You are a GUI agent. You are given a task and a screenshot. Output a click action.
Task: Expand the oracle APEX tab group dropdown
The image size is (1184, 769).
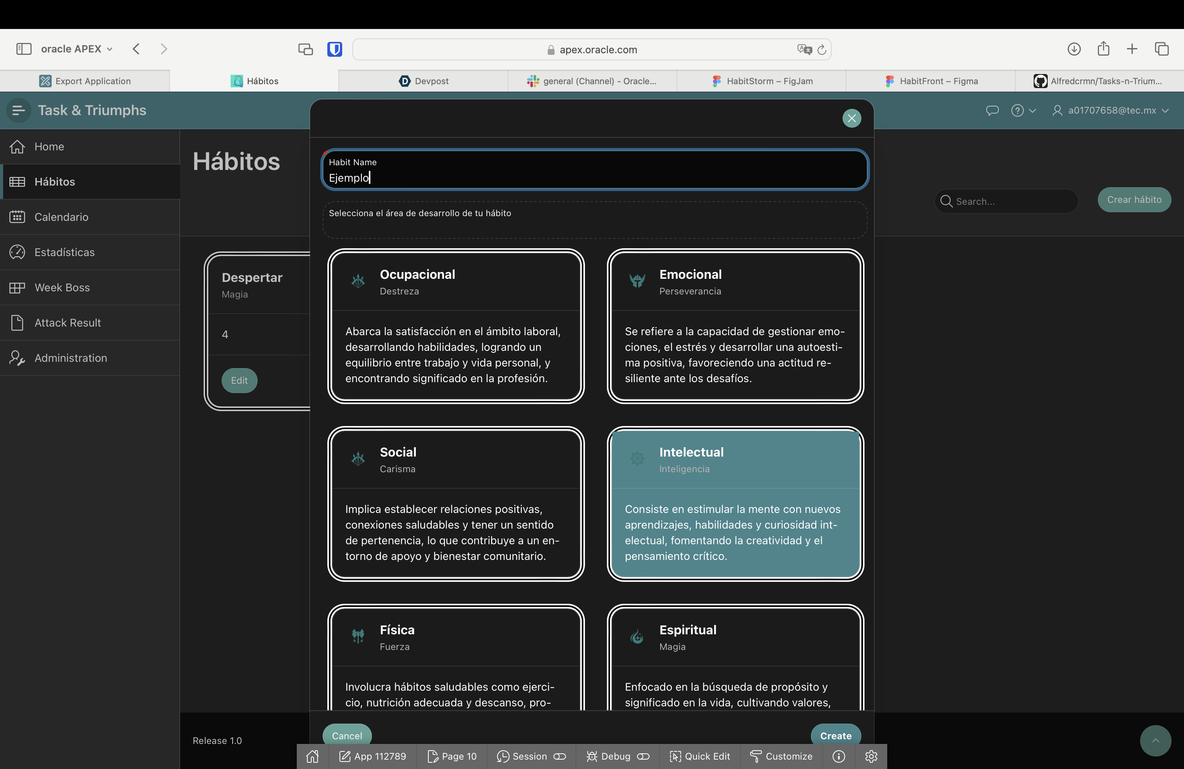point(77,49)
